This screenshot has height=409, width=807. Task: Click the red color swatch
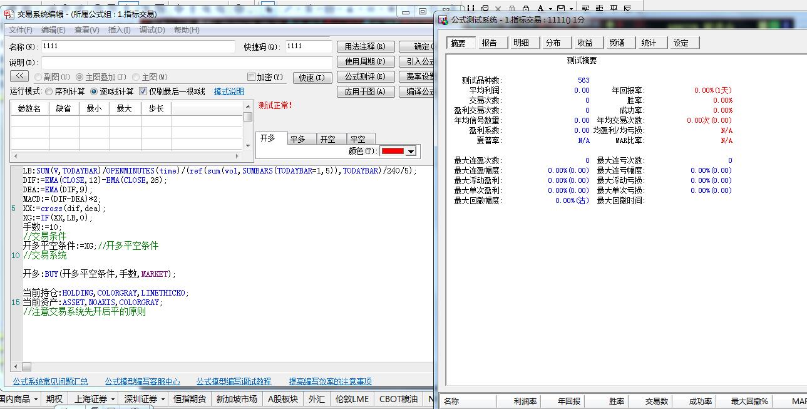pos(393,151)
